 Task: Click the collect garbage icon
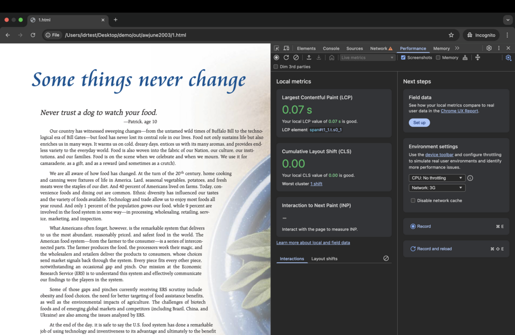coord(465,58)
